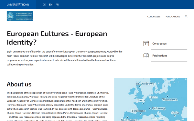Click the Salamanca label on the map
This screenshot has width=194, height=121.
[x=129, y=120]
